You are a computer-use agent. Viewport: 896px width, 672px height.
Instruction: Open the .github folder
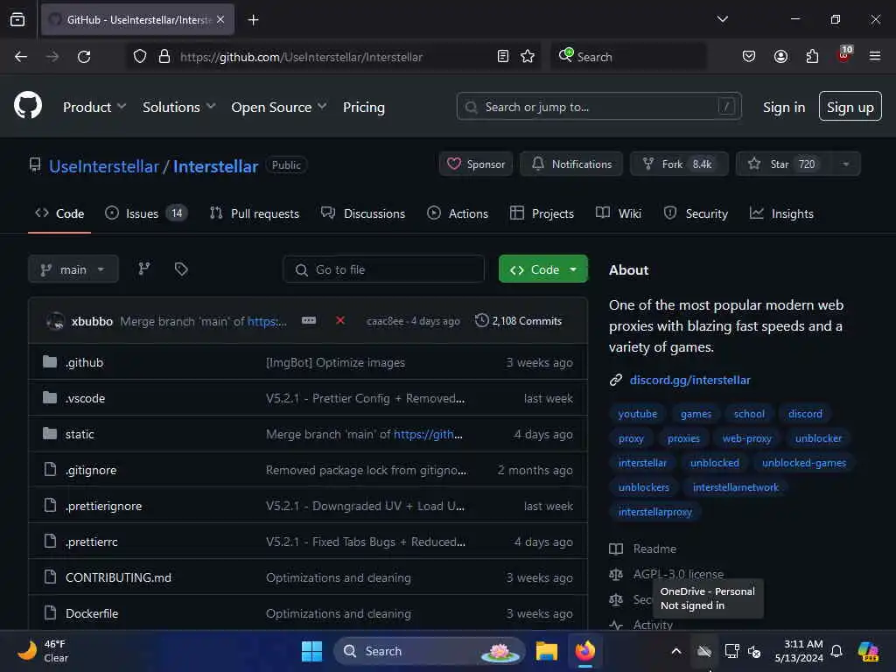click(84, 363)
